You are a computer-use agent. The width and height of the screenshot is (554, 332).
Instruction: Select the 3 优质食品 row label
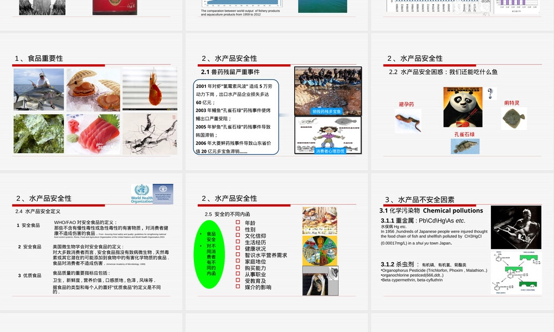point(30,276)
